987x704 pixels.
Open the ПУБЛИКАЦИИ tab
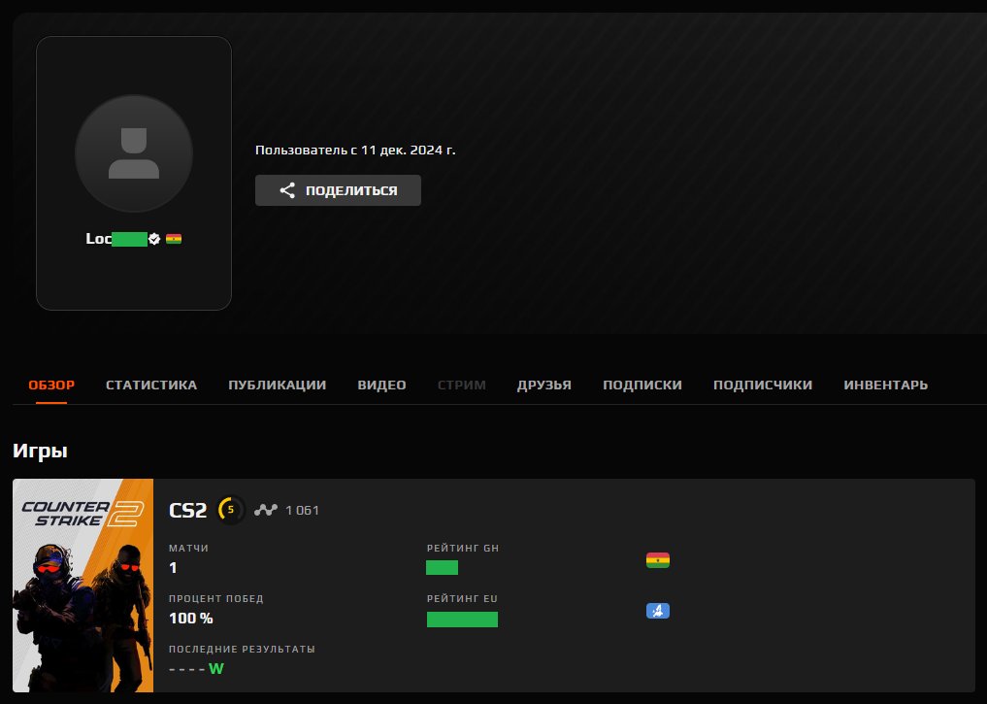click(x=277, y=385)
